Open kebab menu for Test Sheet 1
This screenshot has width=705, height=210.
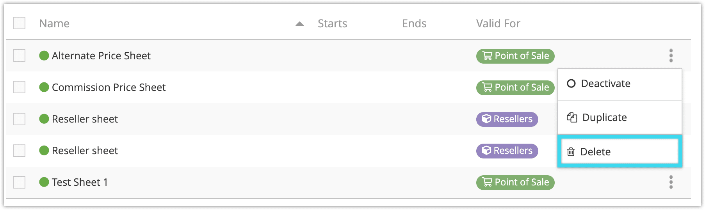pyautogui.click(x=671, y=182)
